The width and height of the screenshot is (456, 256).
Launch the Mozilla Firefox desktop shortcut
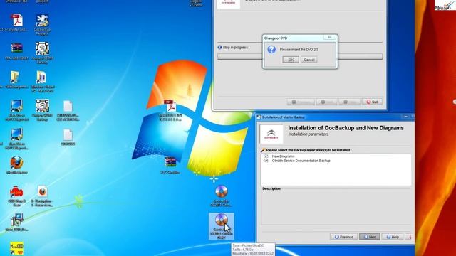tap(16, 165)
